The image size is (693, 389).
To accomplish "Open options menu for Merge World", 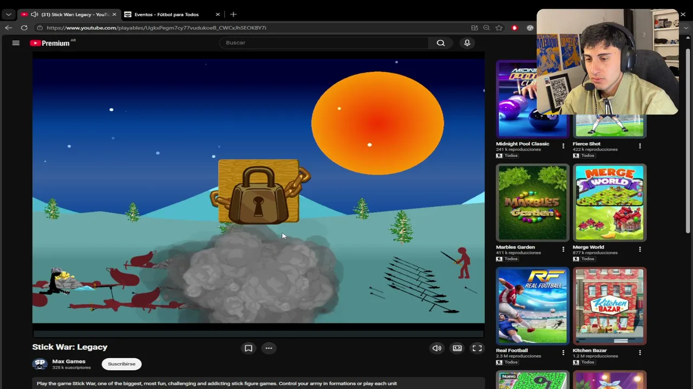I will (x=640, y=250).
